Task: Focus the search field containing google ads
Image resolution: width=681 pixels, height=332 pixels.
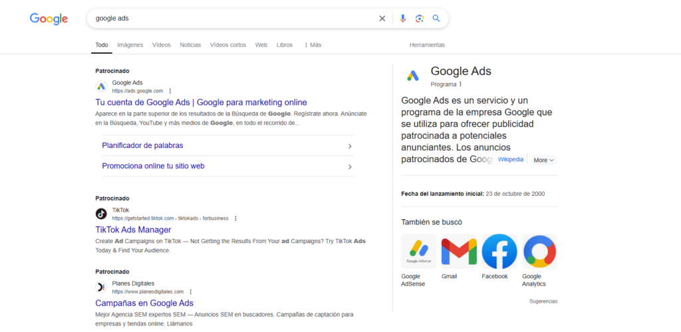Action: (x=235, y=18)
